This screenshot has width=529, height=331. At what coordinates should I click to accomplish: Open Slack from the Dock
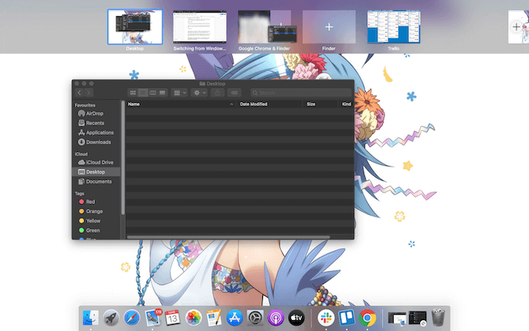click(326, 318)
